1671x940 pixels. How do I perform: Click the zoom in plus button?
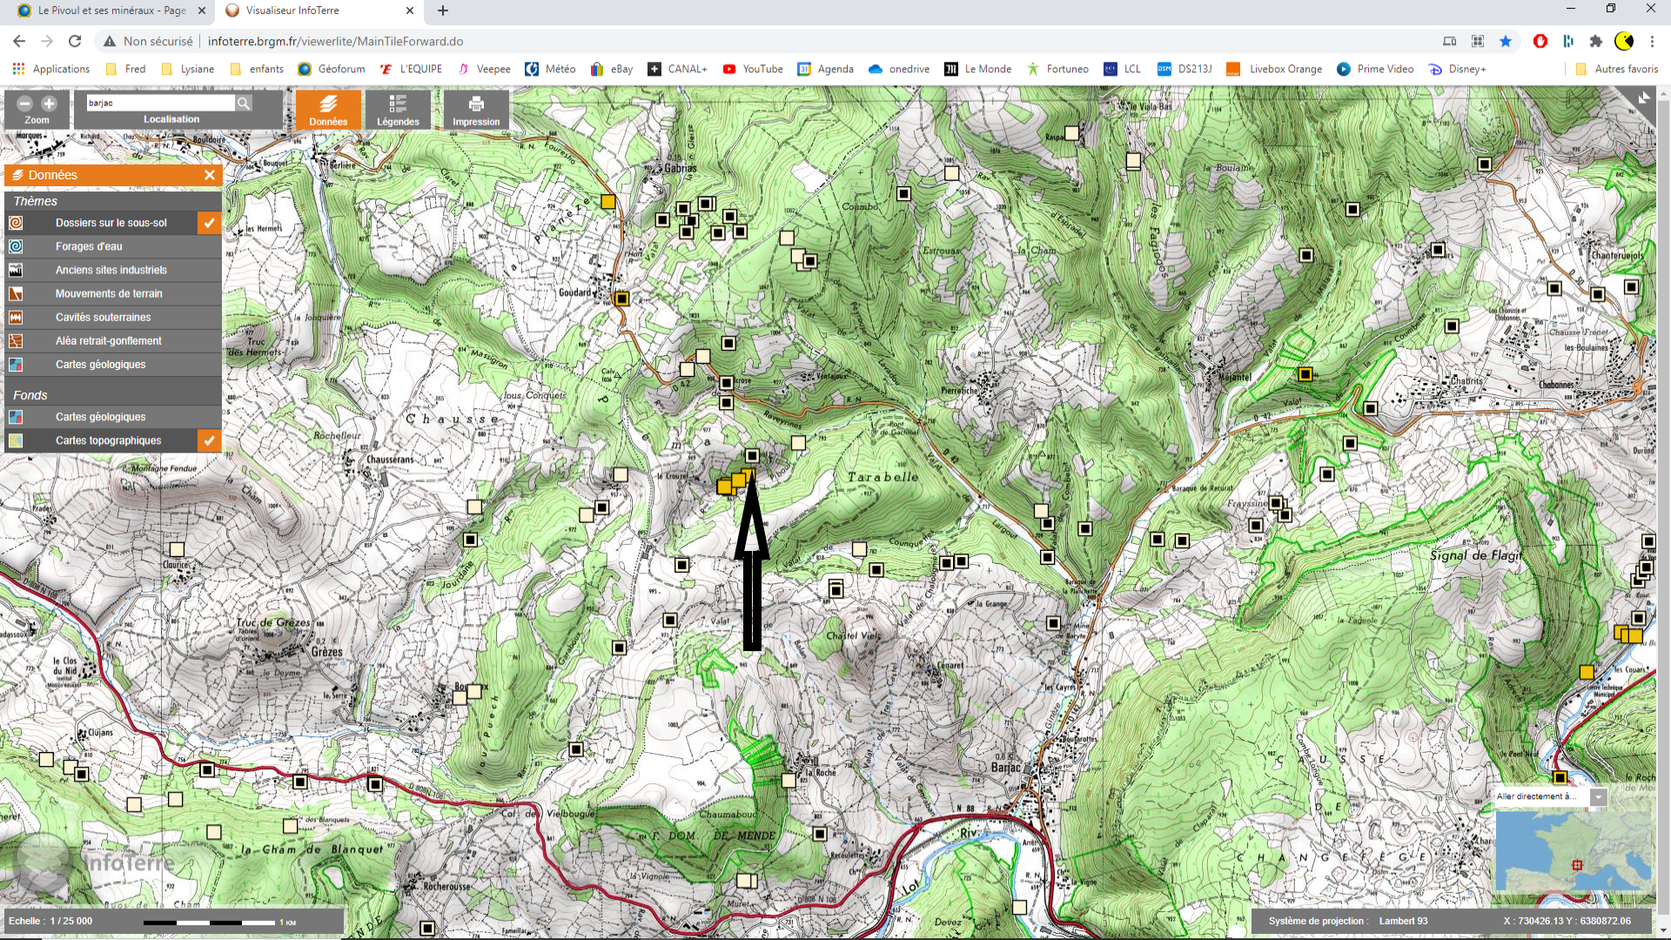click(49, 104)
